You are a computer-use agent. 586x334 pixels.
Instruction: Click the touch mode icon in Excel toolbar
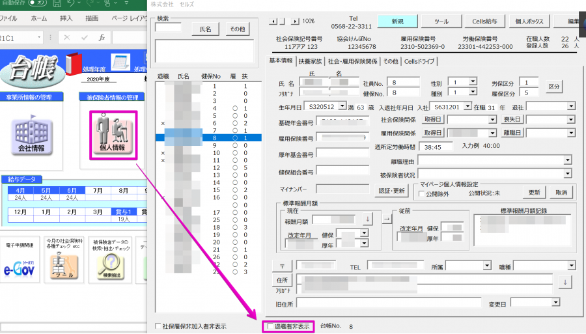point(107,4)
